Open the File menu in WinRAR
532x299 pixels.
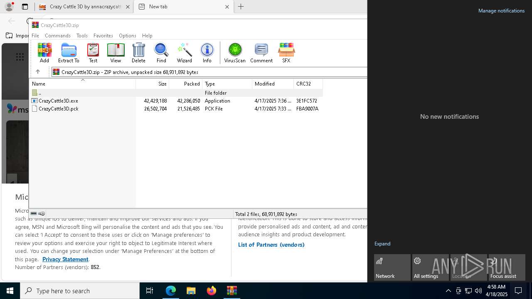(35, 35)
